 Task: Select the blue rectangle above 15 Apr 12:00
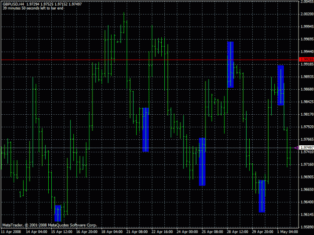pos(58,213)
